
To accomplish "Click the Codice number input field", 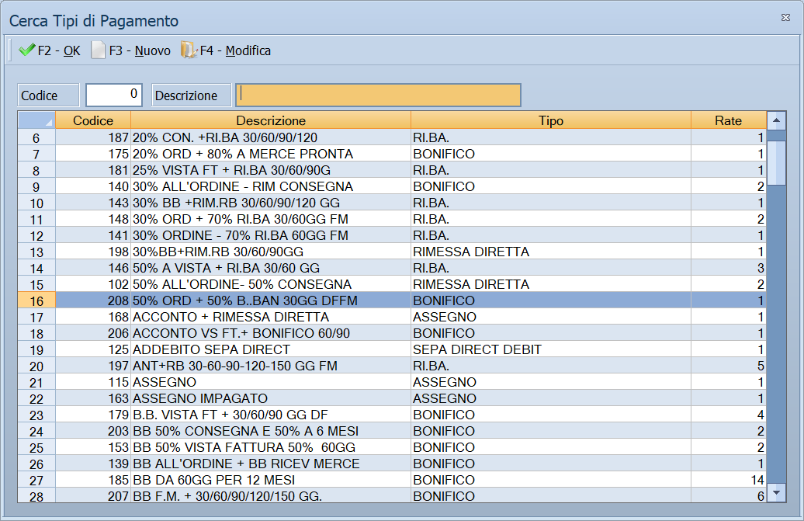I will (114, 95).
